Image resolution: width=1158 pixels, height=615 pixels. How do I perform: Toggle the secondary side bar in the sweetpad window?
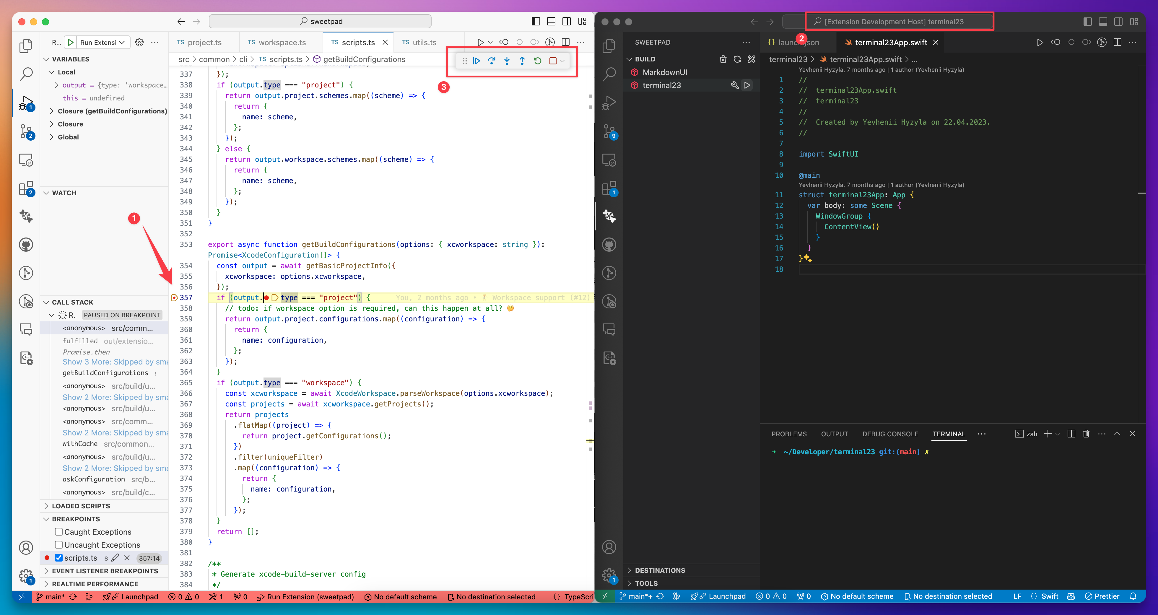coord(567,22)
